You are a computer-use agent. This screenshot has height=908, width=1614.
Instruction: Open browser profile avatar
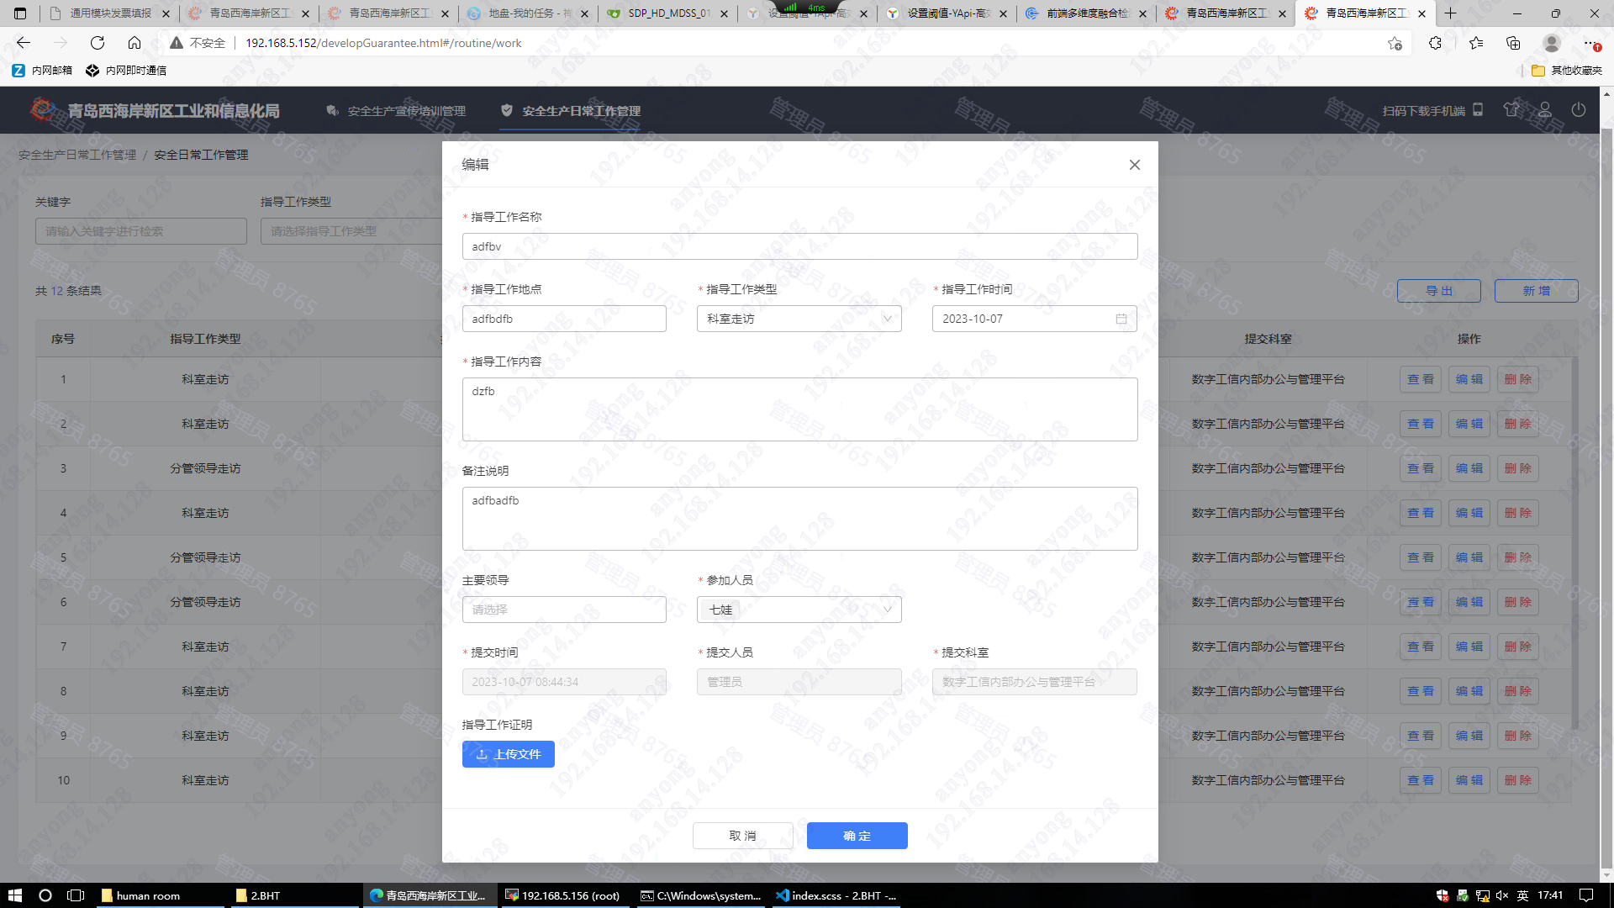coord(1552,43)
